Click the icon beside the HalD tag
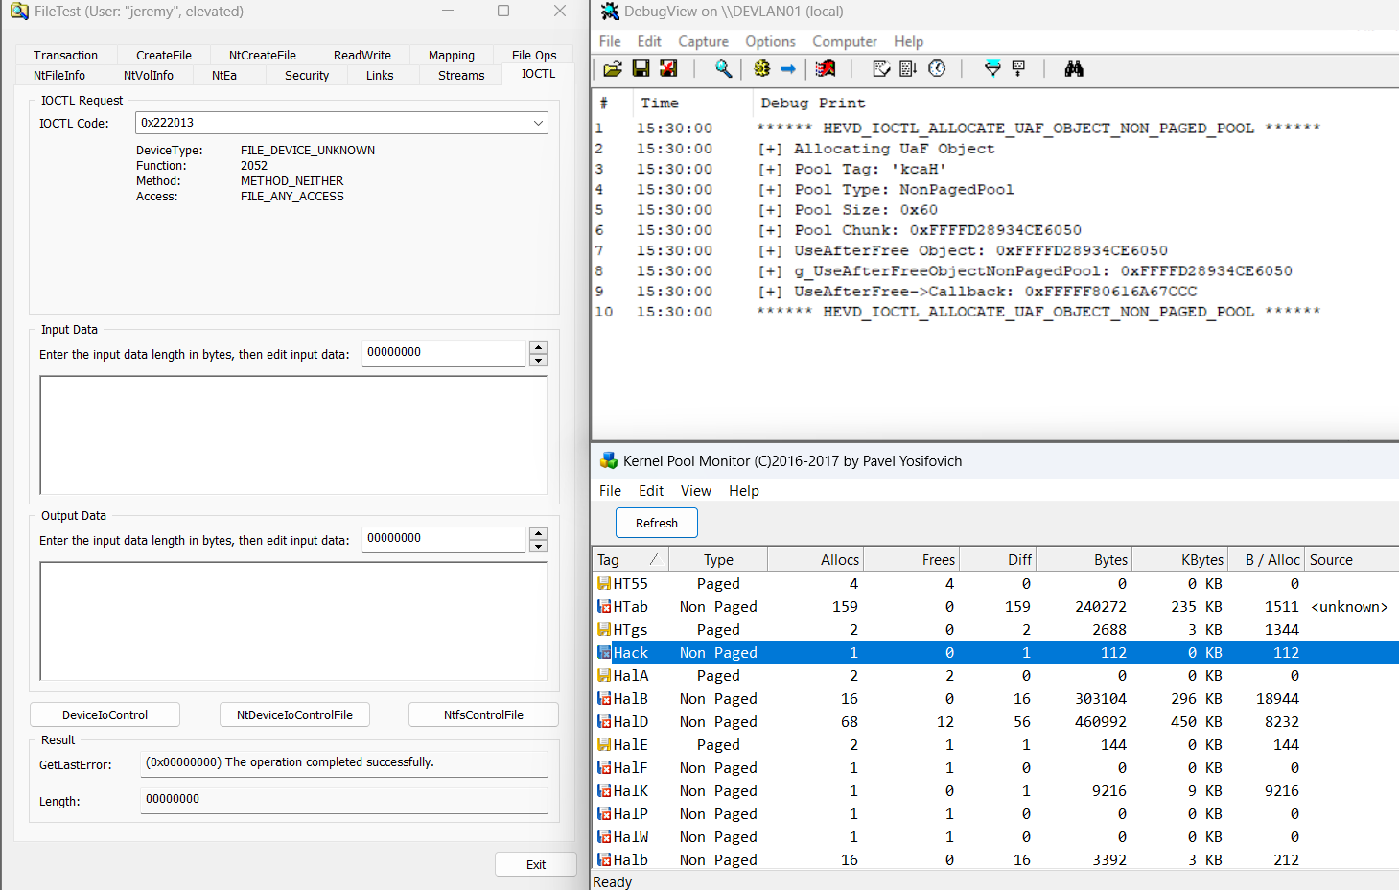This screenshot has width=1399, height=890. click(604, 721)
